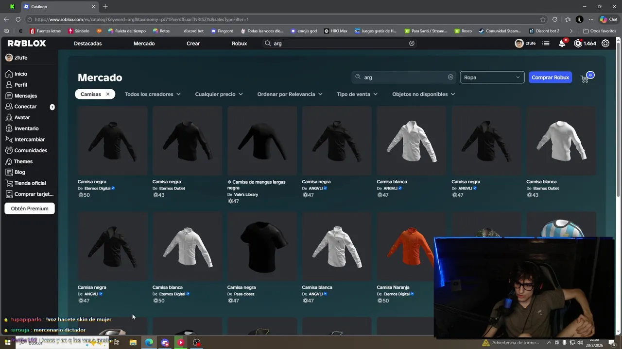Open the Roblox settings gear icon
Screen dimensions: 622x349
(605, 43)
